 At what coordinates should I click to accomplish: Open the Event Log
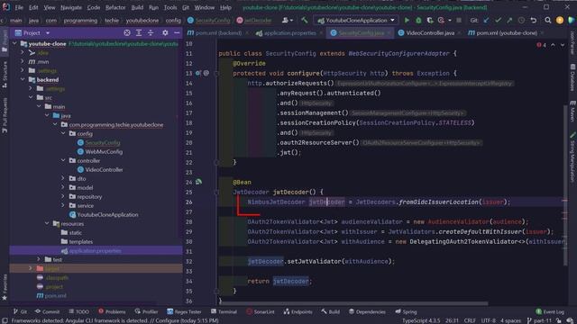coord(550,311)
